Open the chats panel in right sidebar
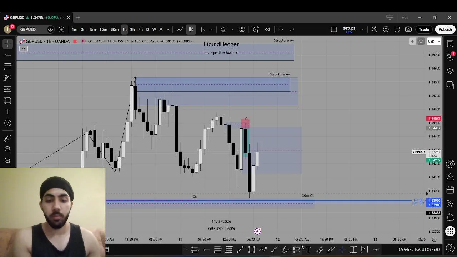Screen dimensions: 457x257 [x=450, y=85]
